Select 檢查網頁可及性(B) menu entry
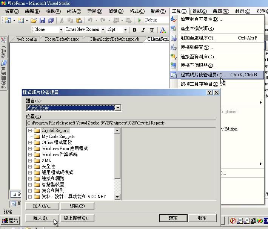 point(217,19)
